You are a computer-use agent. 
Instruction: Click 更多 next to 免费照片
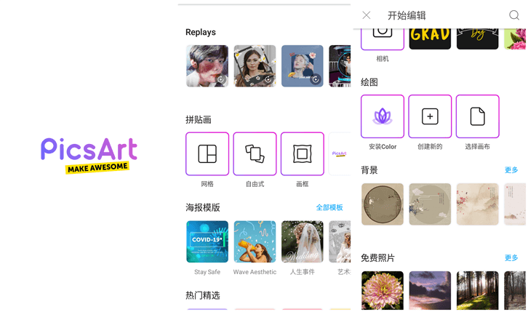coord(511,257)
